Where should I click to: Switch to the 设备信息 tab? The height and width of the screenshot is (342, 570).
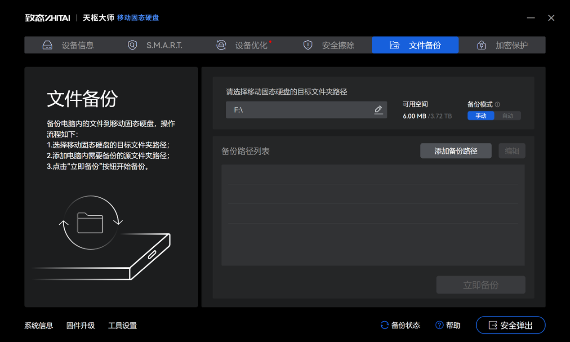[x=67, y=45]
